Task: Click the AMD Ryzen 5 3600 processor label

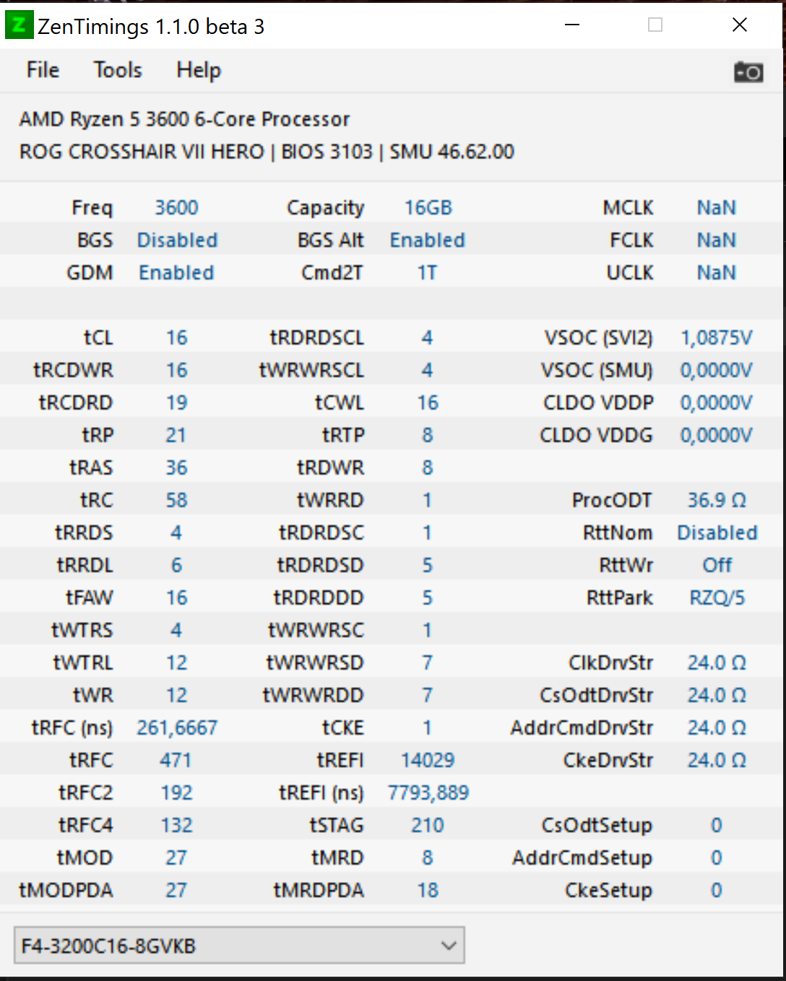Action: click(x=184, y=119)
